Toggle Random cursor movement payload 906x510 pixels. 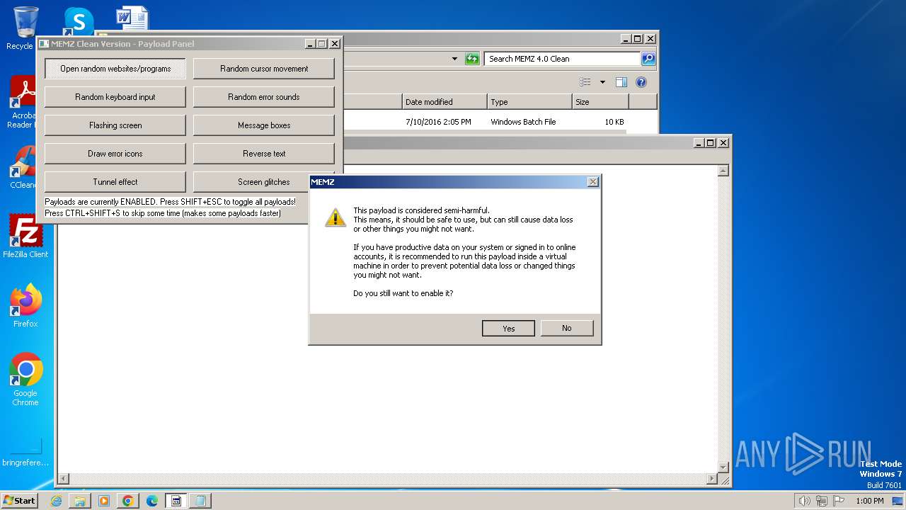point(264,69)
